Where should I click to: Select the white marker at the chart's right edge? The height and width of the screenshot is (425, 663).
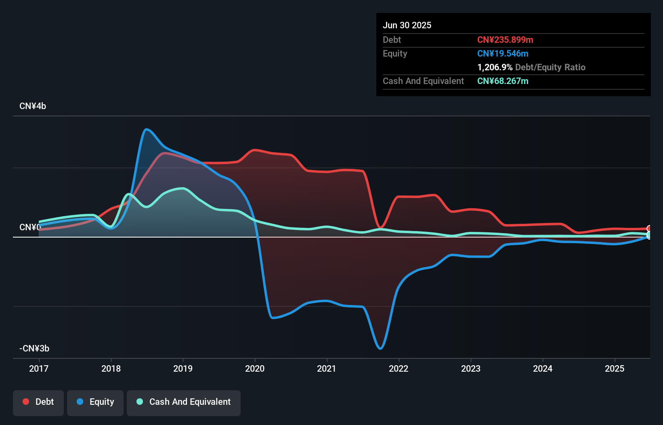pos(649,228)
